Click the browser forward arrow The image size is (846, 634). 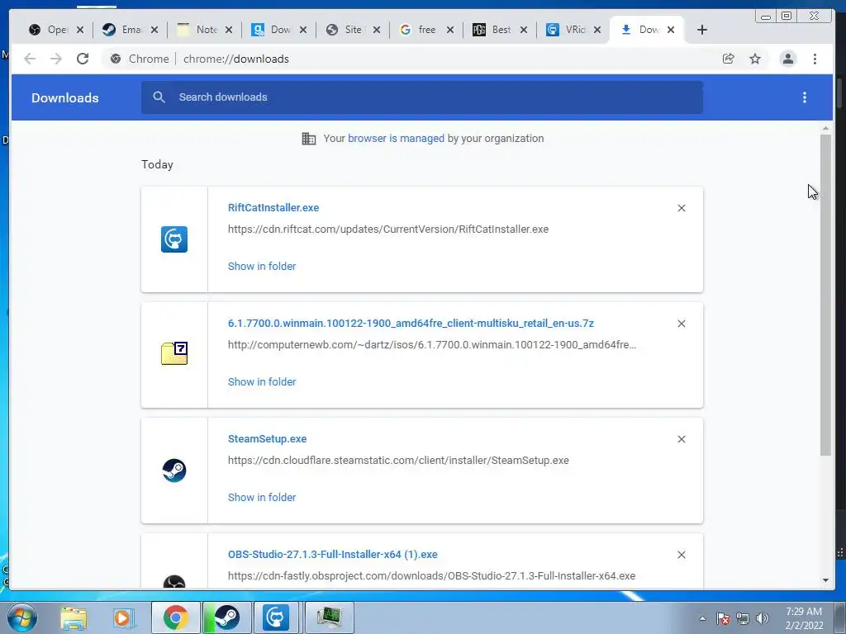point(56,59)
